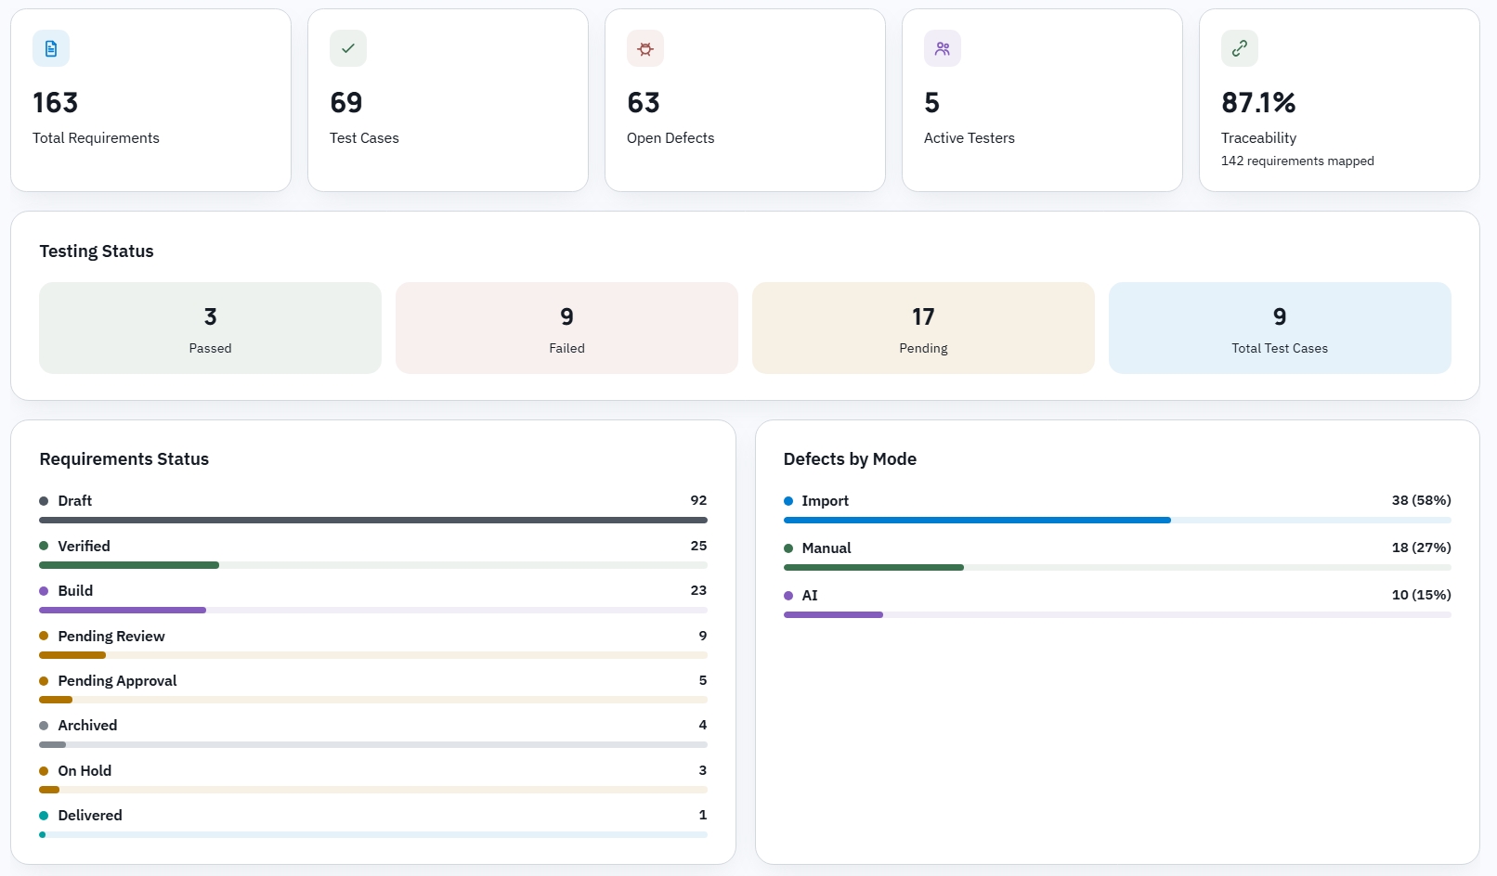Select the Failed status tile
Viewport: 1497px width, 876px height.
566,328
